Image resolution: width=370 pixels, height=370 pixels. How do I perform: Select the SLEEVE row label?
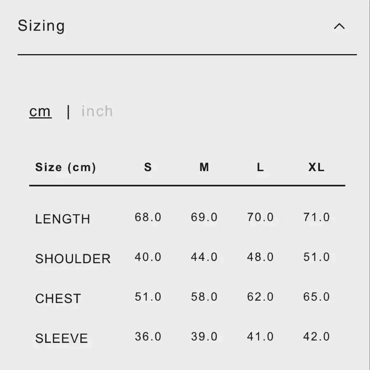point(62,338)
